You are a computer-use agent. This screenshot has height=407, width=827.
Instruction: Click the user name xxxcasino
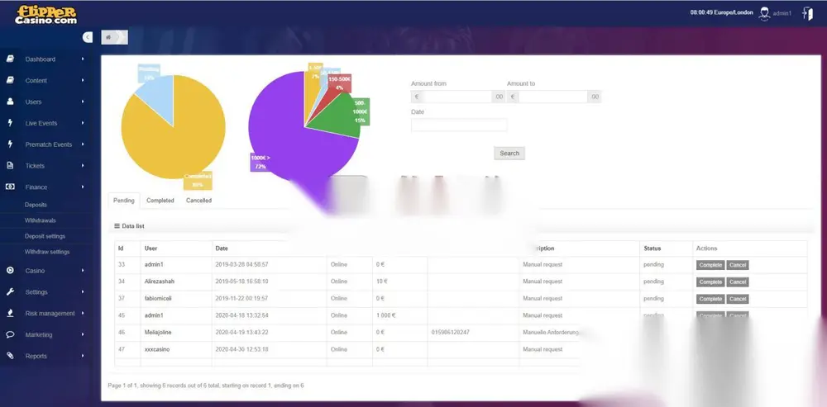[157, 349]
